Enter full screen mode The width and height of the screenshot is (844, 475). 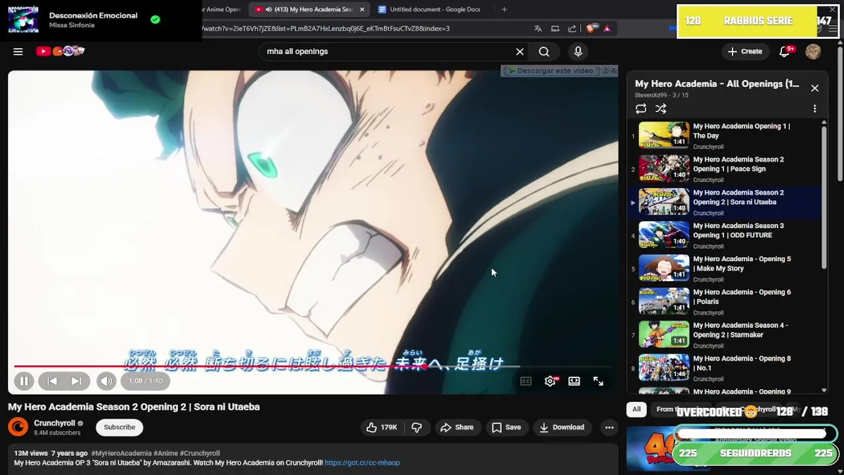(598, 381)
